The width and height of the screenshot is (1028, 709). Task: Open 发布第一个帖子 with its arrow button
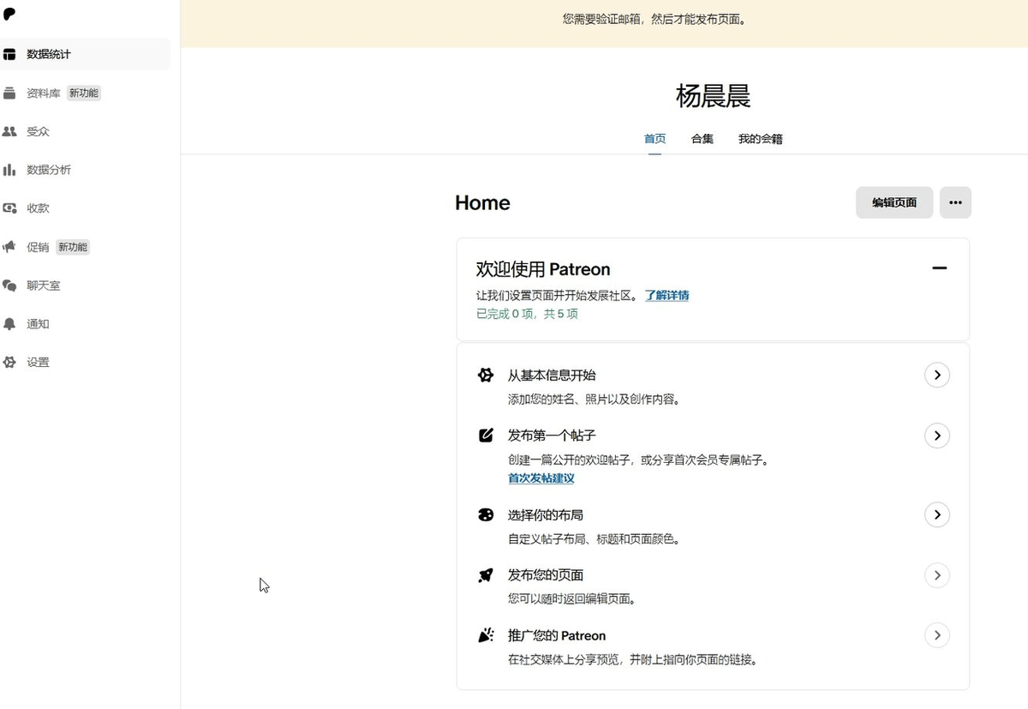coord(937,436)
